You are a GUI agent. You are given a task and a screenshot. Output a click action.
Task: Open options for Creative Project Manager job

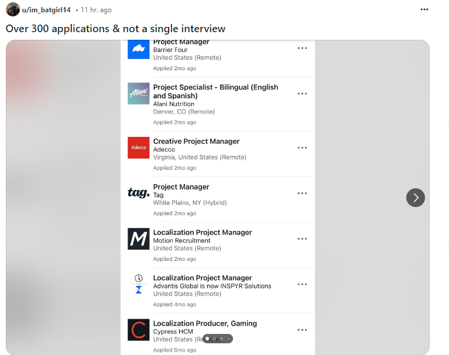302,148
